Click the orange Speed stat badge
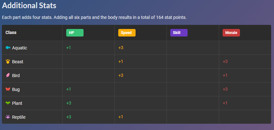 tap(127, 33)
